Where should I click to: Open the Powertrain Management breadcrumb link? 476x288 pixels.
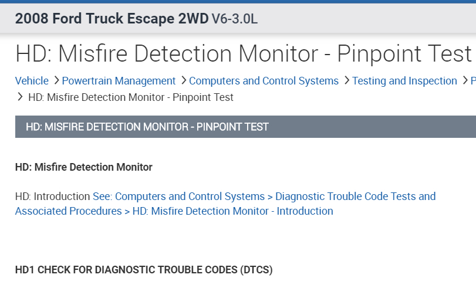click(x=119, y=81)
